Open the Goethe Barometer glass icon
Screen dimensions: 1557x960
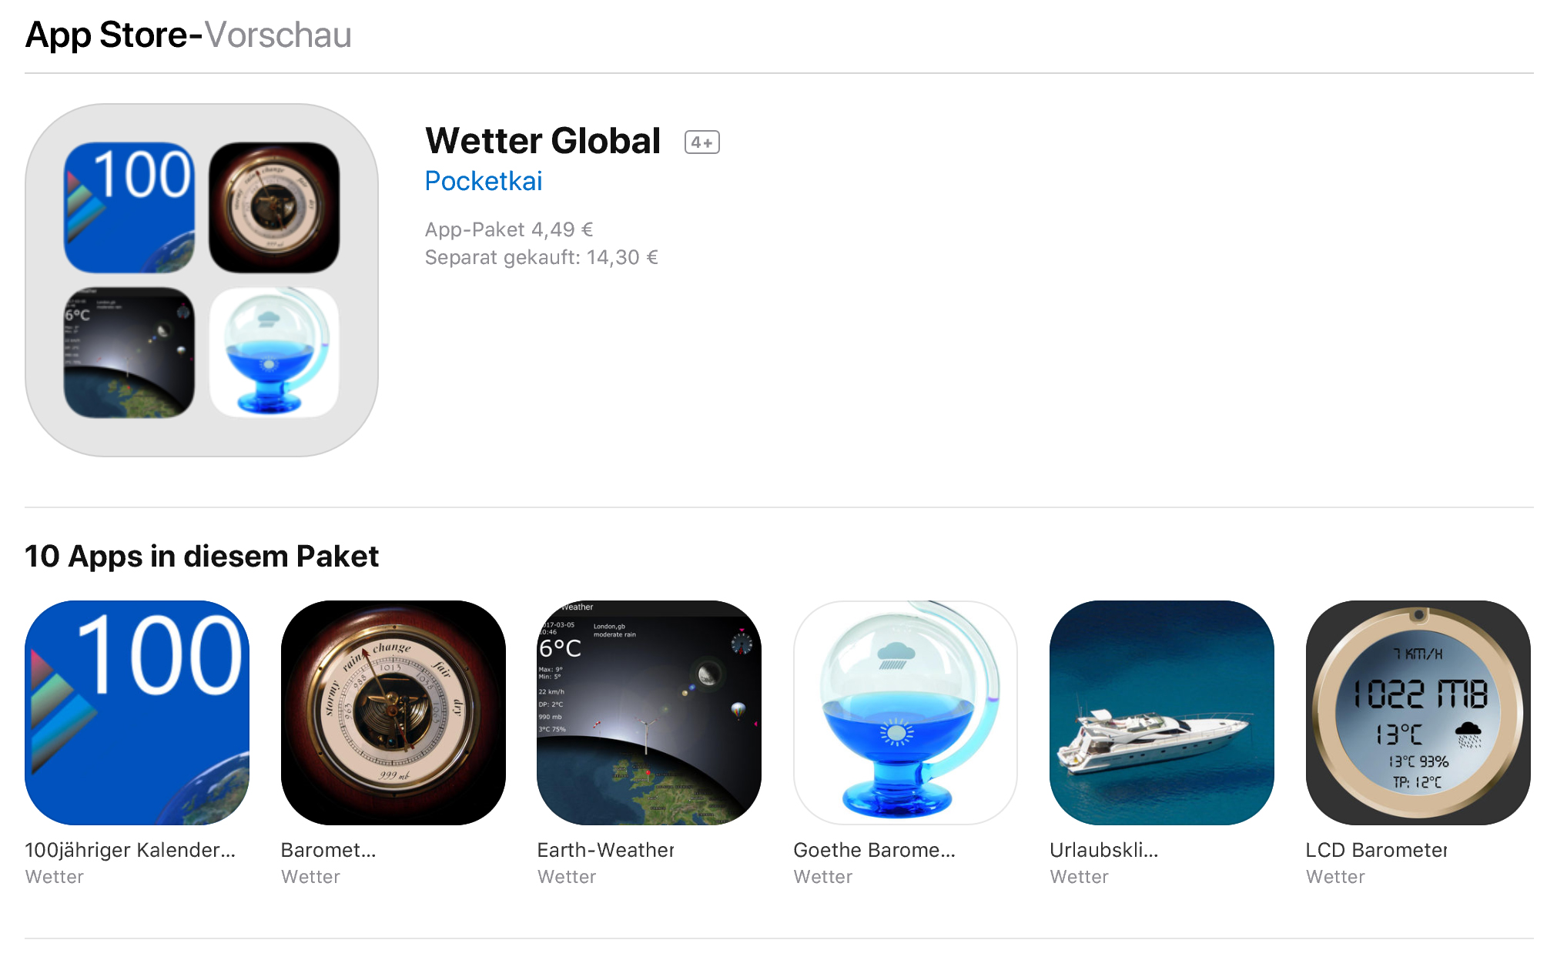click(906, 713)
